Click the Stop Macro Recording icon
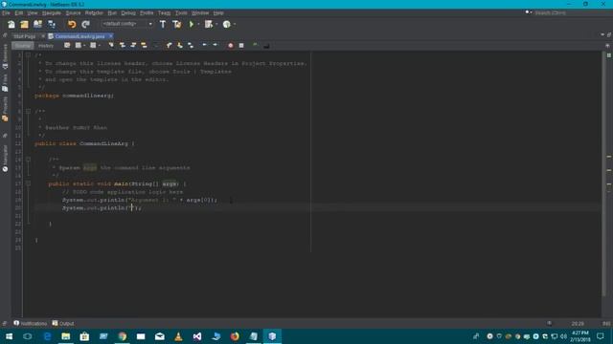This screenshot has height=344, width=613. 241,46
